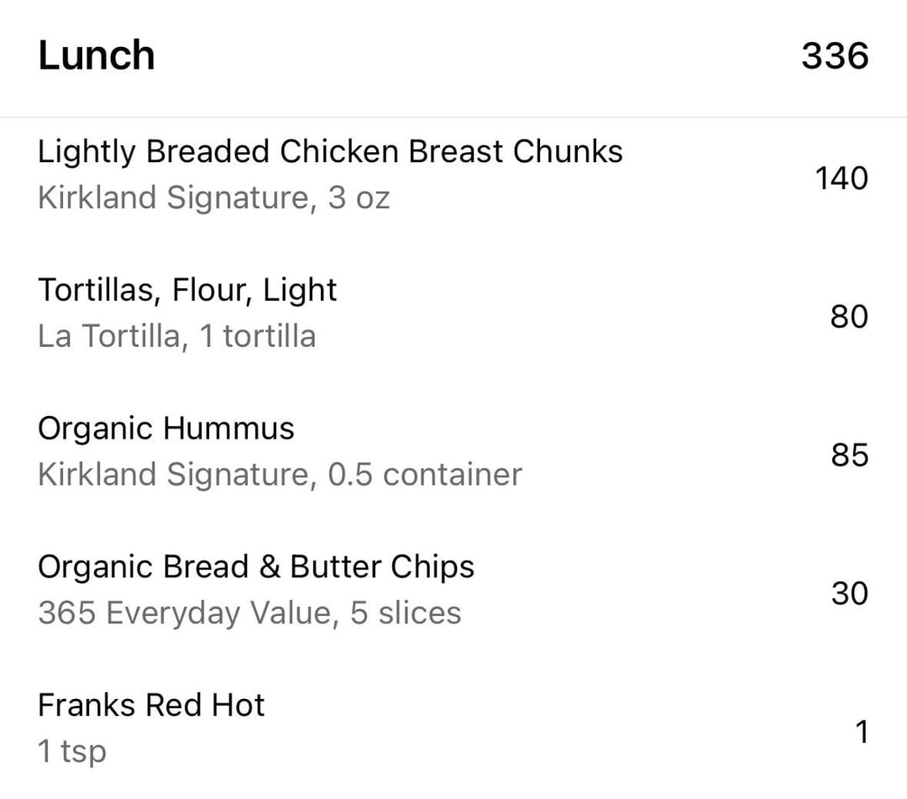
Task: Tap the 140 calorie value for chicken
Action: pos(841,178)
